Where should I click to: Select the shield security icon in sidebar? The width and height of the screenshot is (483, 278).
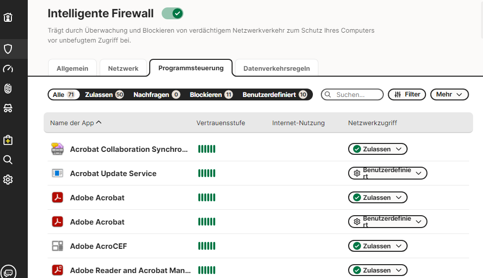pos(8,49)
